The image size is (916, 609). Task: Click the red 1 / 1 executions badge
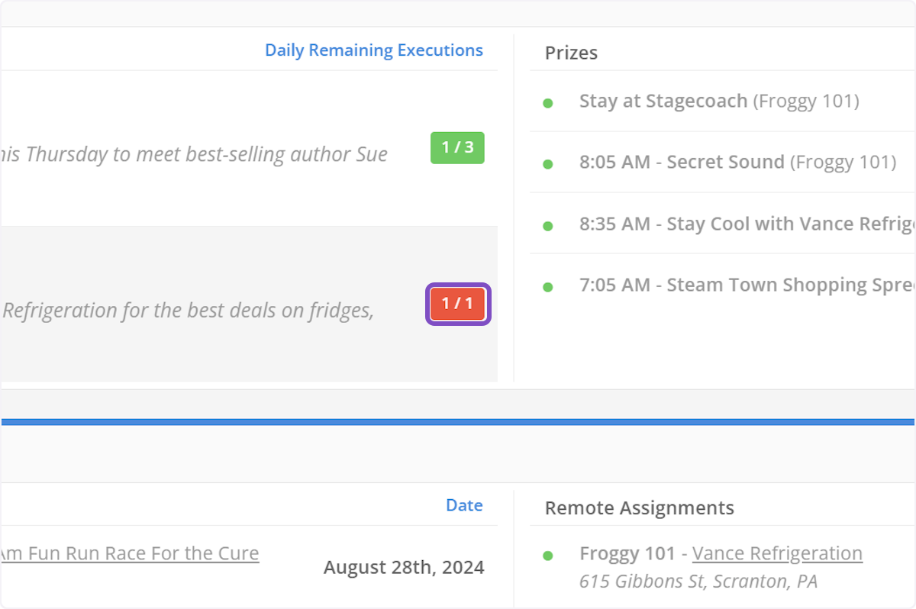tap(457, 304)
